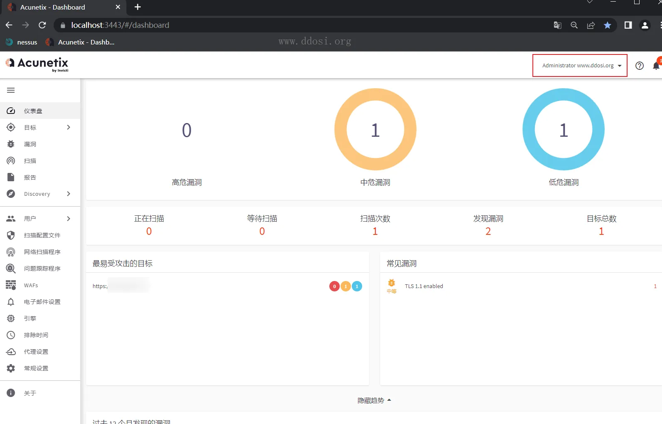Open the 代理设置 cloud icon
Image resolution: width=662 pixels, height=424 pixels.
11,352
